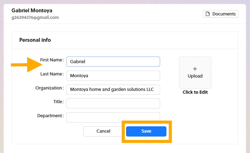The height and width of the screenshot is (153, 250).
Task: Click the Department label text
Action: (50, 115)
